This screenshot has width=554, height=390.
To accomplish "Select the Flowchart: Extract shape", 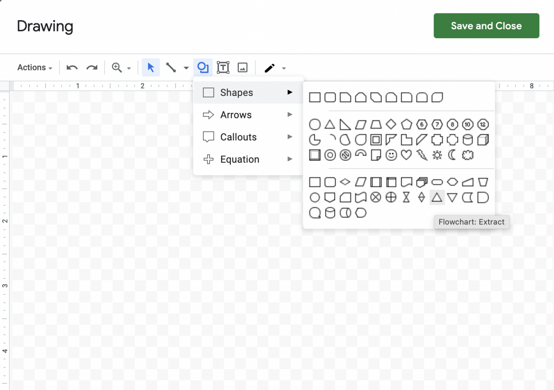I will tap(437, 197).
